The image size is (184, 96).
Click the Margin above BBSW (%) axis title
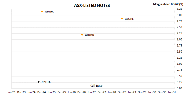pyautogui.click(x=168, y=4)
